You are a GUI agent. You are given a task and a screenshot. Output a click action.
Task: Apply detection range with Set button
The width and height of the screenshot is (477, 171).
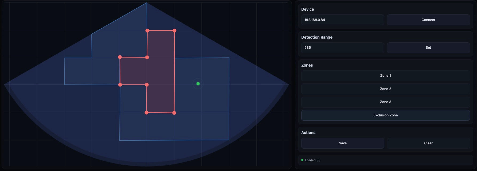[x=428, y=48]
